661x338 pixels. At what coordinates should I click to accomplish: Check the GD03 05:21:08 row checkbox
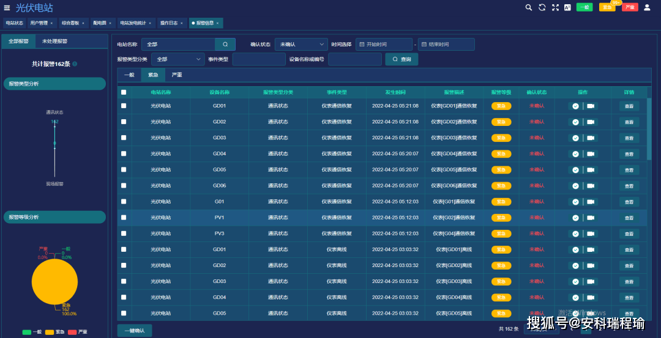tap(124, 138)
